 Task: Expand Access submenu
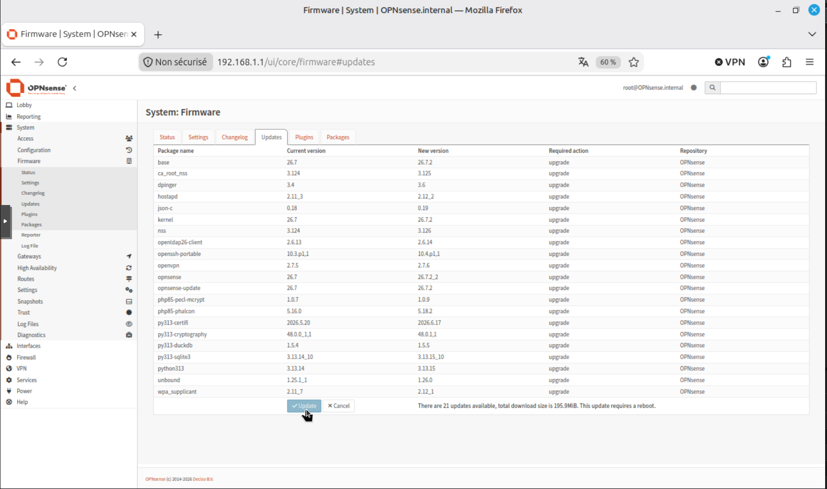click(x=25, y=139)
